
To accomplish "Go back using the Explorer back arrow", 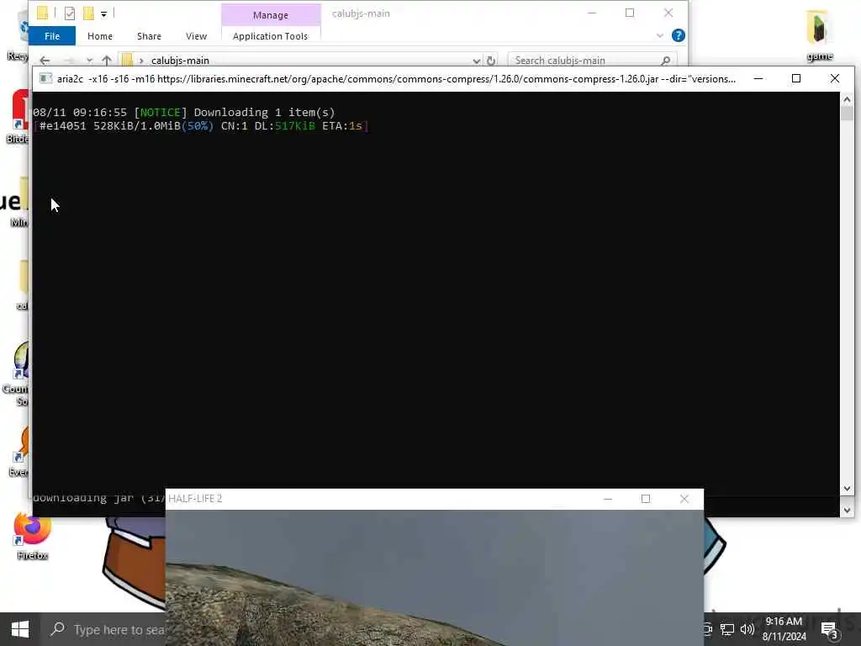I will click(x=45, y=61).
